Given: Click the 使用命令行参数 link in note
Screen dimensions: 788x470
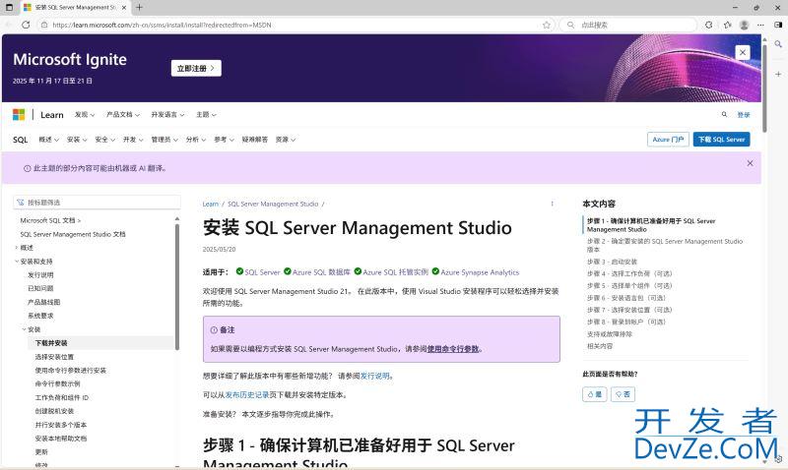Looking at the screenshot, I should [x=453, y=349].
